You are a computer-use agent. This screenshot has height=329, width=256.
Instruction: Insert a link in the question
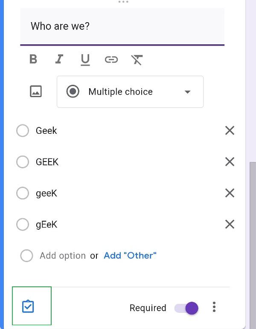(x=111, y=60)
